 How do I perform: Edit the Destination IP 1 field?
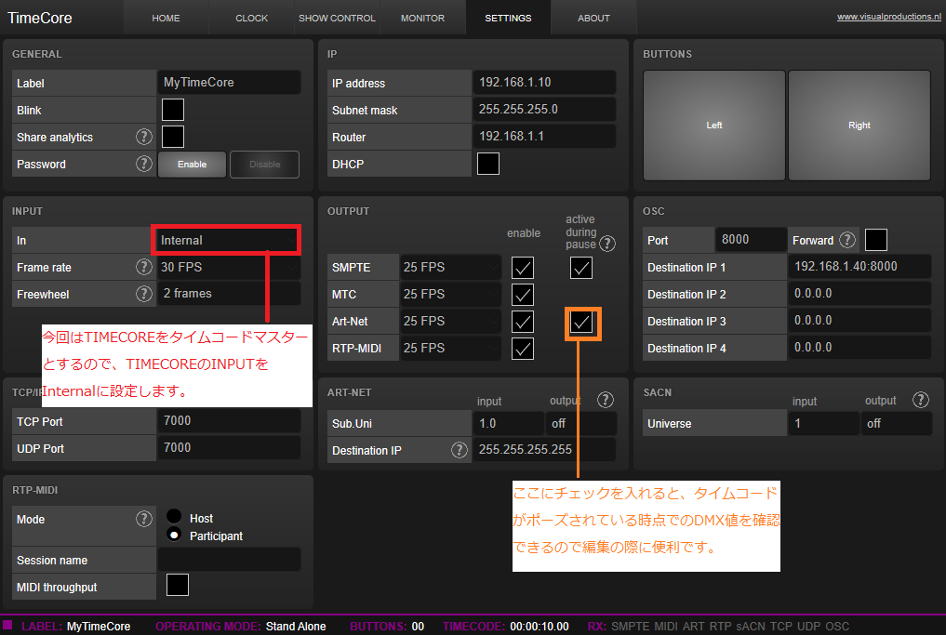[x=859, y=267]
